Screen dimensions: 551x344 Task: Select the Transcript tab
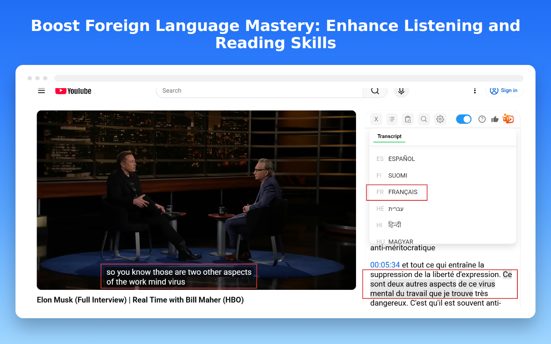click(x=389, y=136)
